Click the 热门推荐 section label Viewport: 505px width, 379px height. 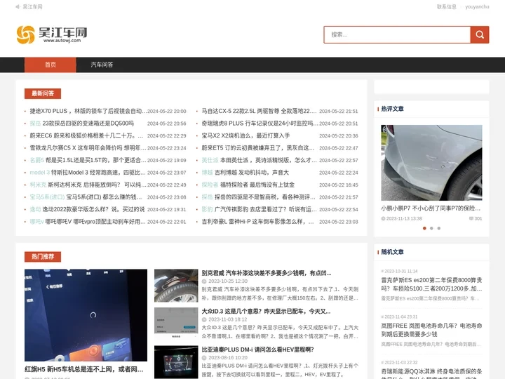[43, 257]
